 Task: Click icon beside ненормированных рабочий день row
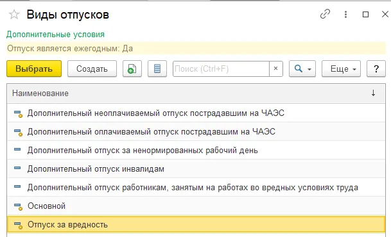click(x=17, y=149)
